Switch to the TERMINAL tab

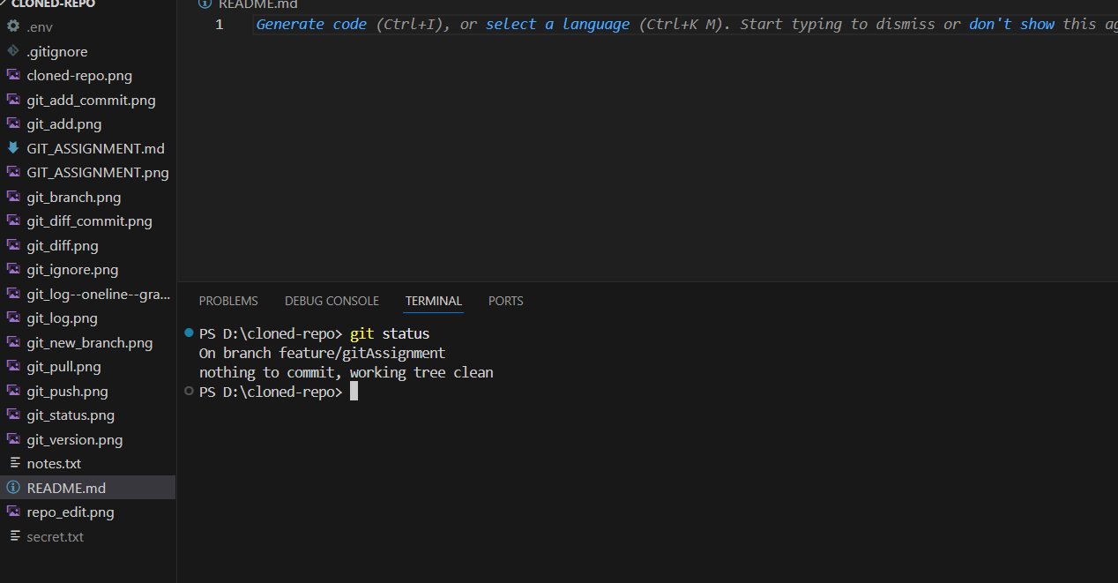coord(433,301)
